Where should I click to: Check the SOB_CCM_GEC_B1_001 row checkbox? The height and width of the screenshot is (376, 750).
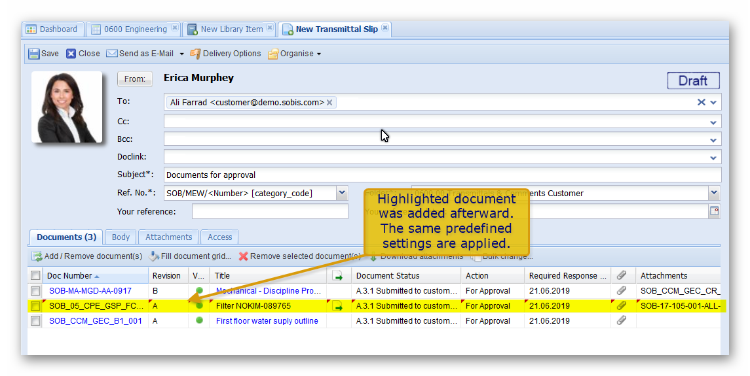click(x=35, y=321)
